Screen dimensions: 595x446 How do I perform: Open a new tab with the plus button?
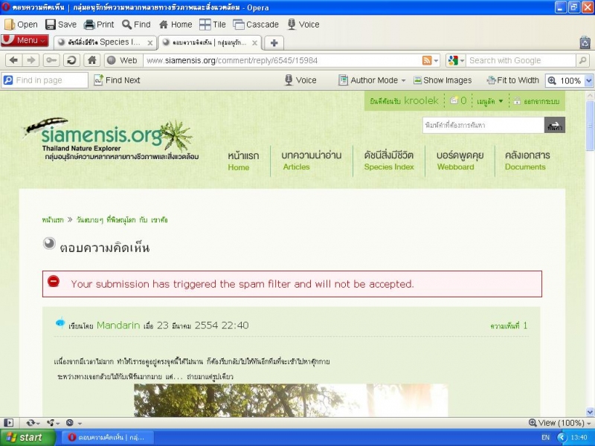(x=274, y=42)
